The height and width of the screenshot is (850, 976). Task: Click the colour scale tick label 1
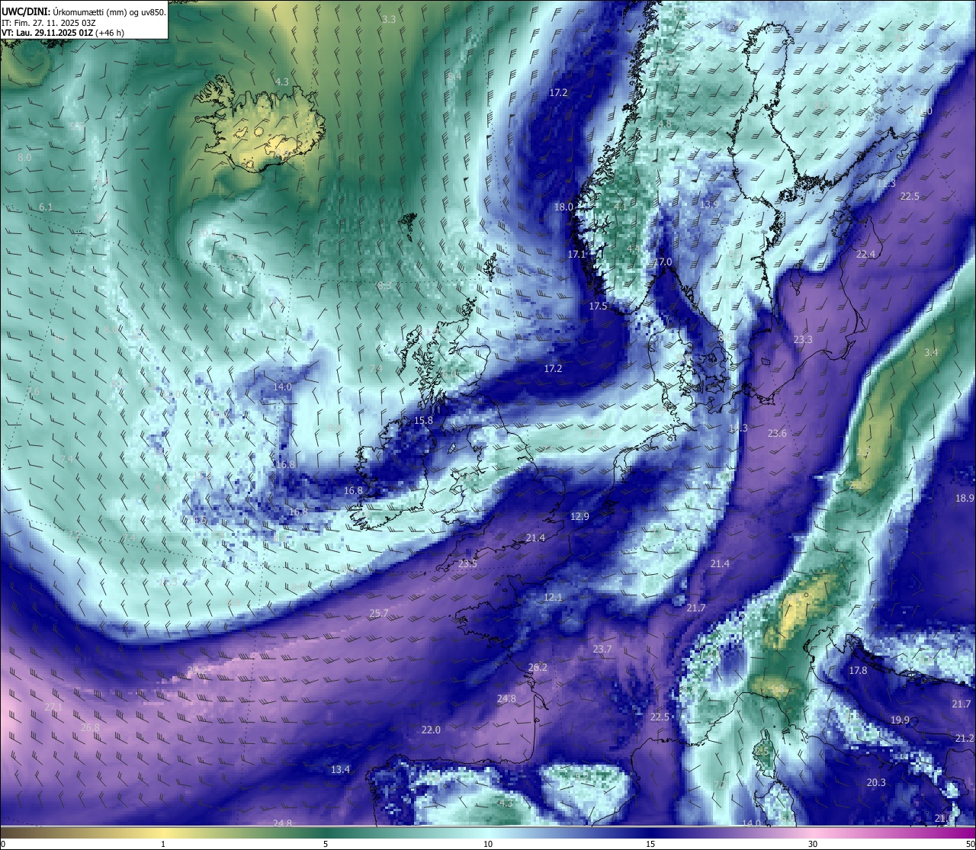pyautogui.click(x=163, y=844)
